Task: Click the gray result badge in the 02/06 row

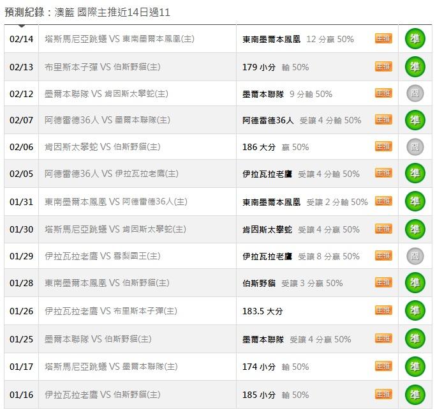Action: [x=415, y=147]
